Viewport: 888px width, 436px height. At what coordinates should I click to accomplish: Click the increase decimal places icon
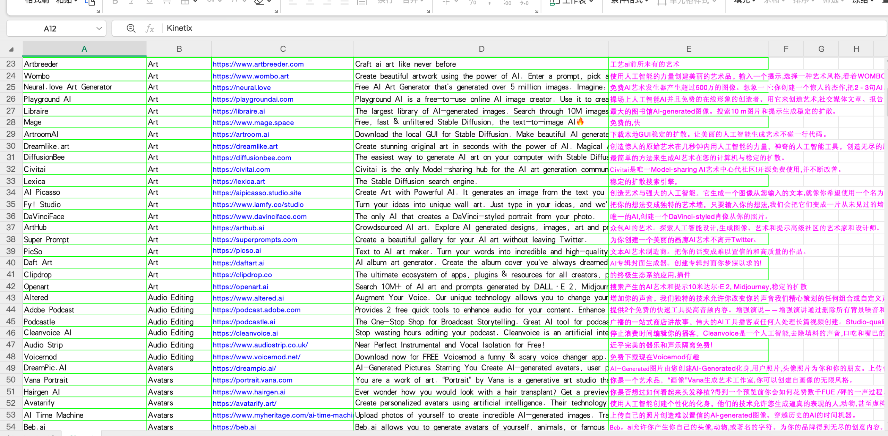507,3
